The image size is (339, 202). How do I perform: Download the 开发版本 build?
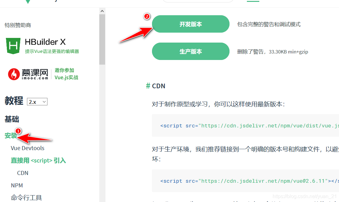[191, 24]
